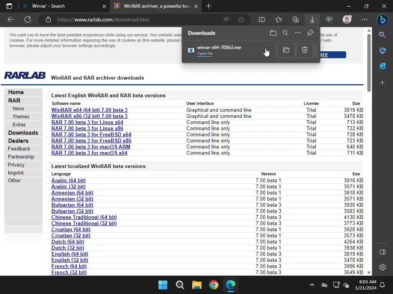Close the Winrar Search tab
393x294 pixels.
tap(104, 6)
